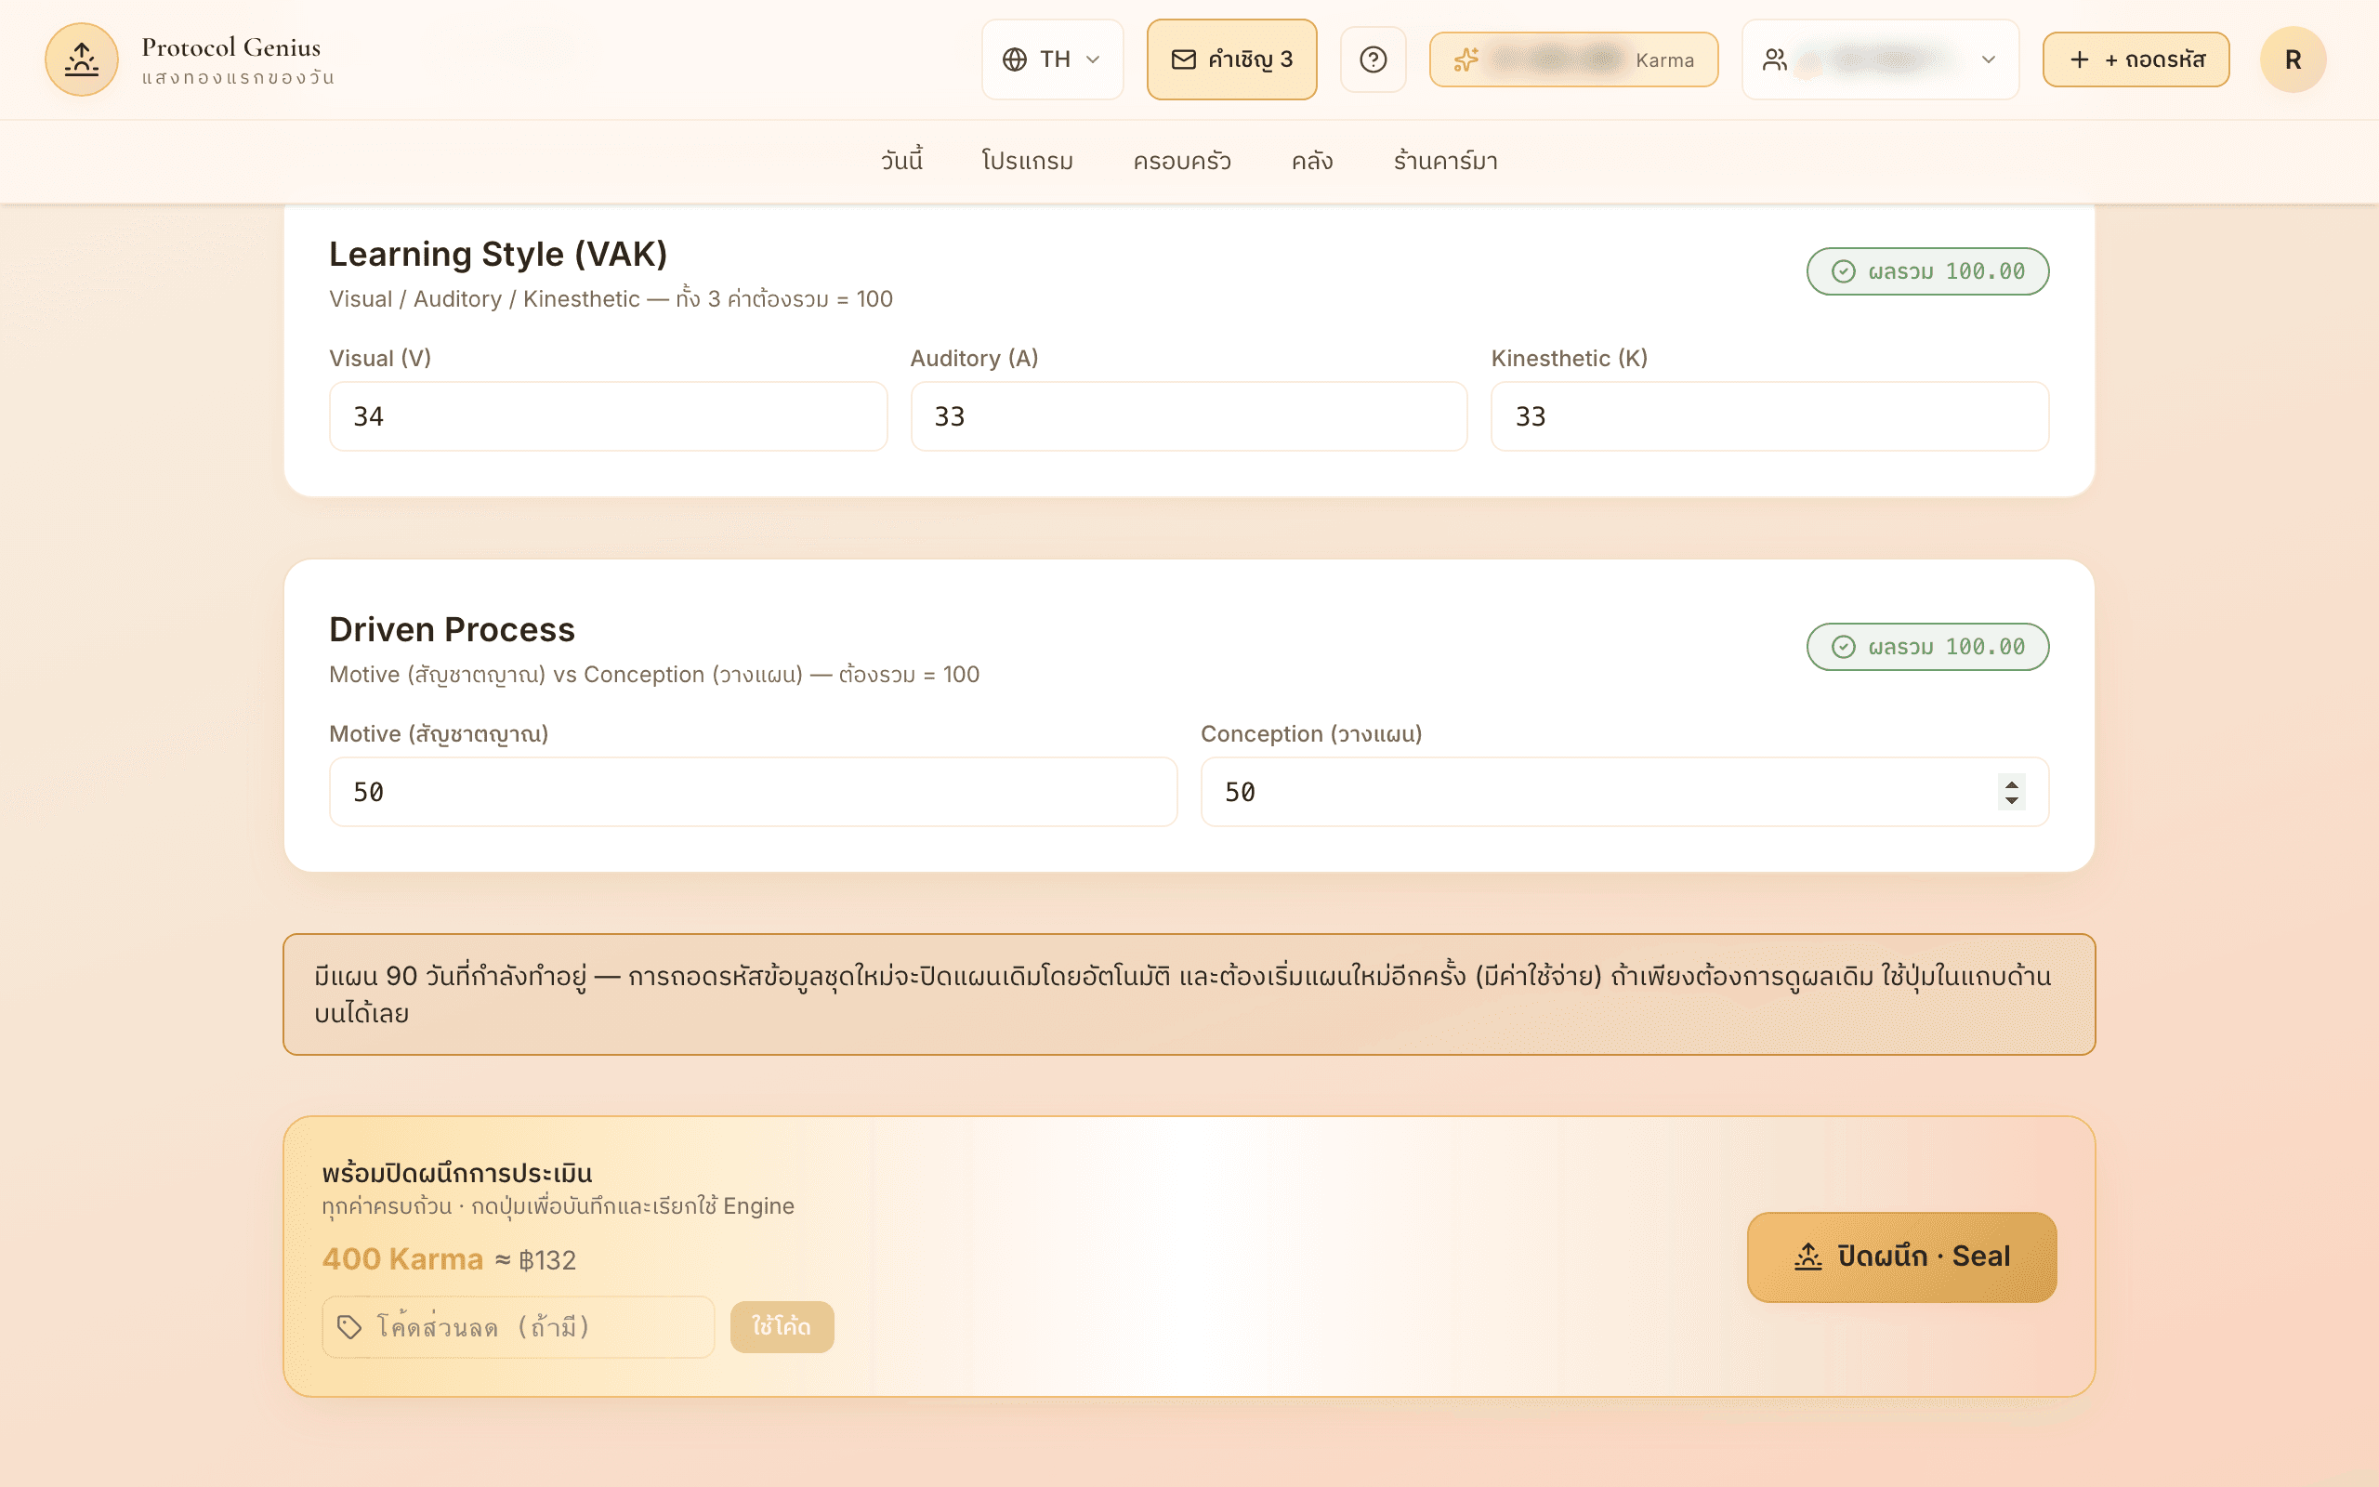The image size is (2379, 1487).
Task: Click the Driven Process heading
Action: tap(452, 629)
